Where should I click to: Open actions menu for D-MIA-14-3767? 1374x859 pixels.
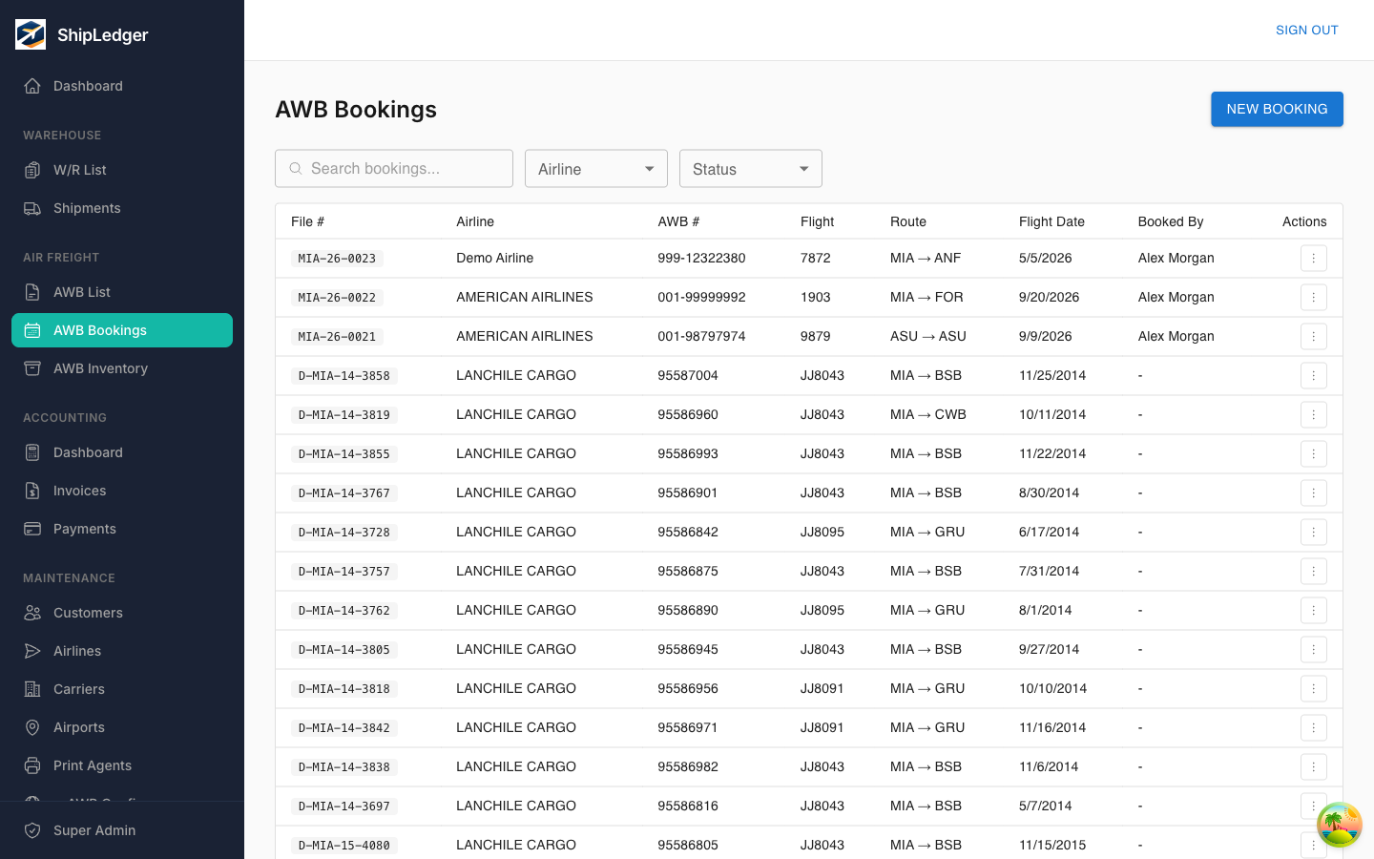[1314, 493]
